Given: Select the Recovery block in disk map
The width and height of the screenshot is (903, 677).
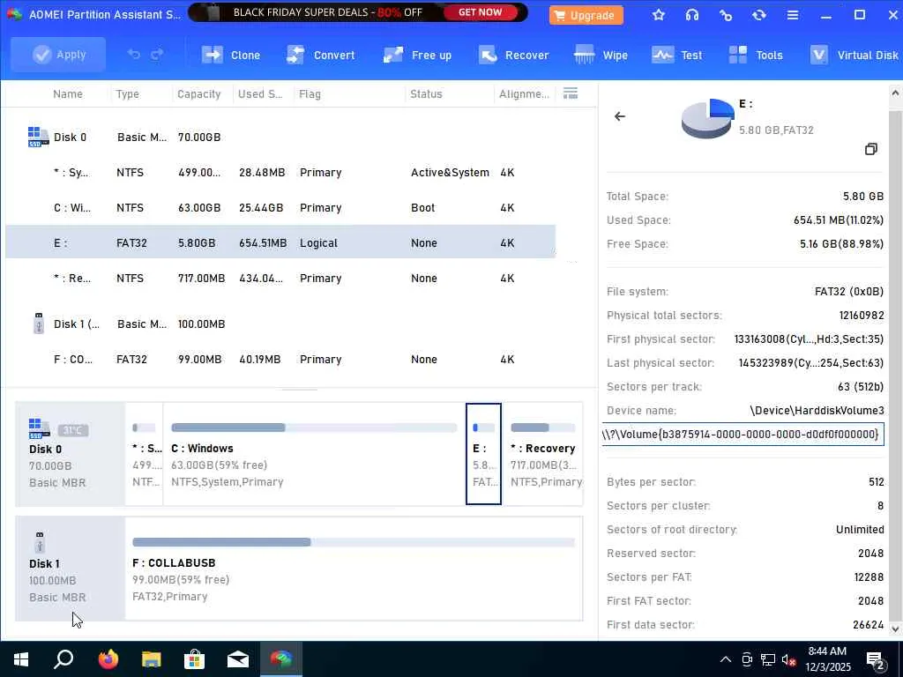Looking at the screenshot, I should pos(542,454).
